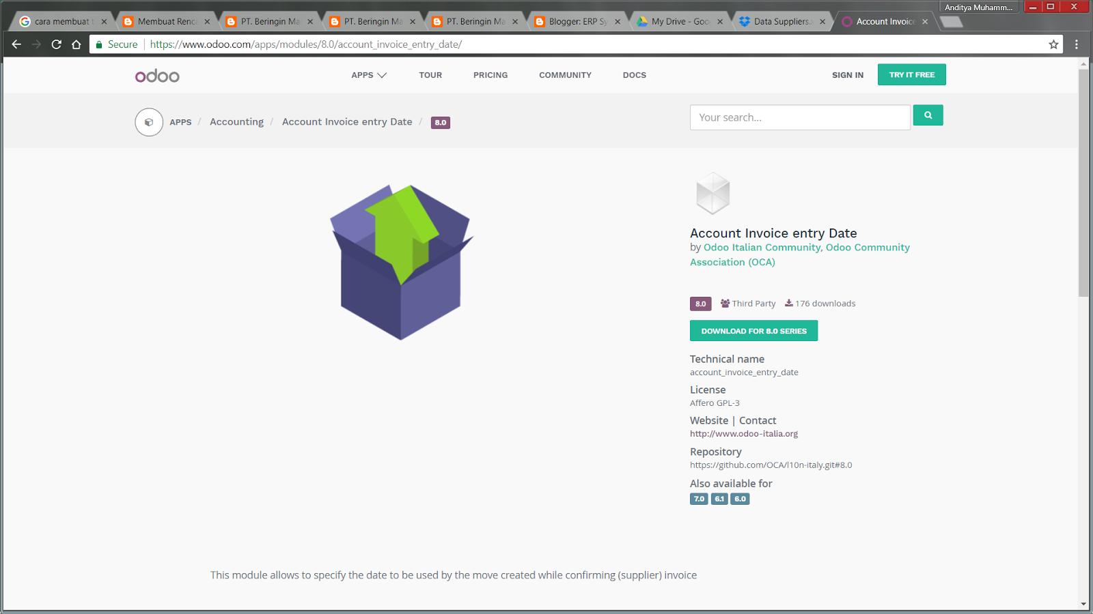Click the search magnifier button

(928, 115)
